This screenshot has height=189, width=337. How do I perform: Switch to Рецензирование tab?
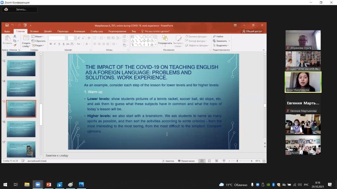pyautogui.click(x=117, y=31)
